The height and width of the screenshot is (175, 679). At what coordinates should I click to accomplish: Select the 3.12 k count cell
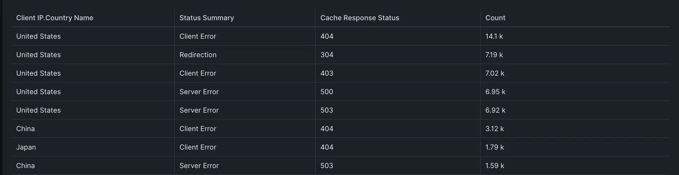point(494,129)
